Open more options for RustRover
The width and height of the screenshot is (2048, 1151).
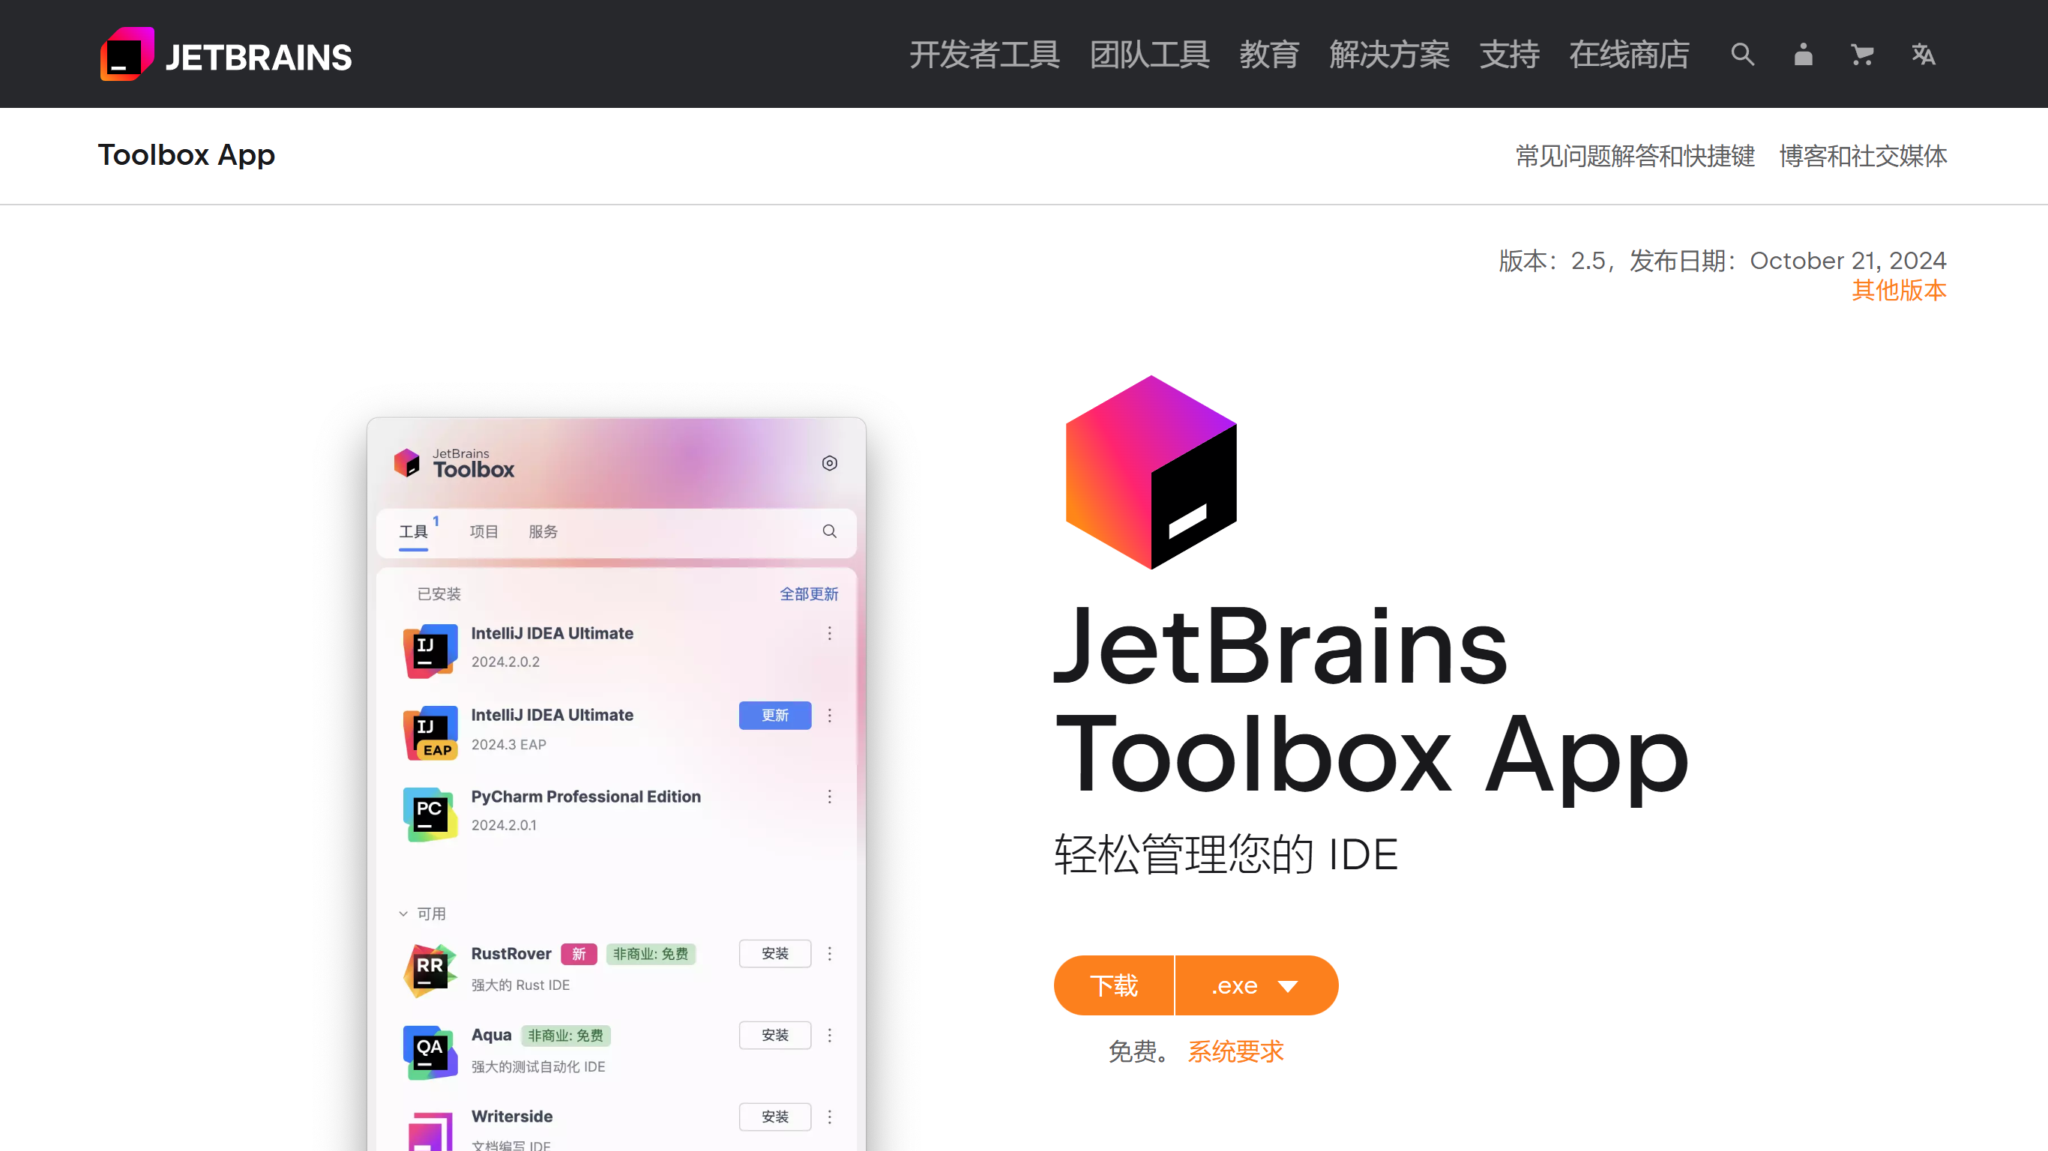(829, 954)
